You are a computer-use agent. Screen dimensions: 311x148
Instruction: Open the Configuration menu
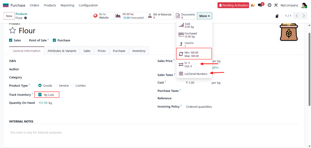88,5
